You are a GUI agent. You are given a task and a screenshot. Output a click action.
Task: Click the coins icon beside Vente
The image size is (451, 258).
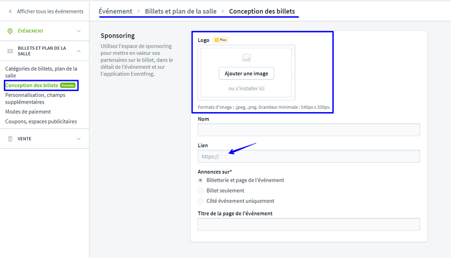pos(10,139)
